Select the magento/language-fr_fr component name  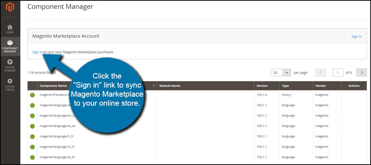click(57, 136)
